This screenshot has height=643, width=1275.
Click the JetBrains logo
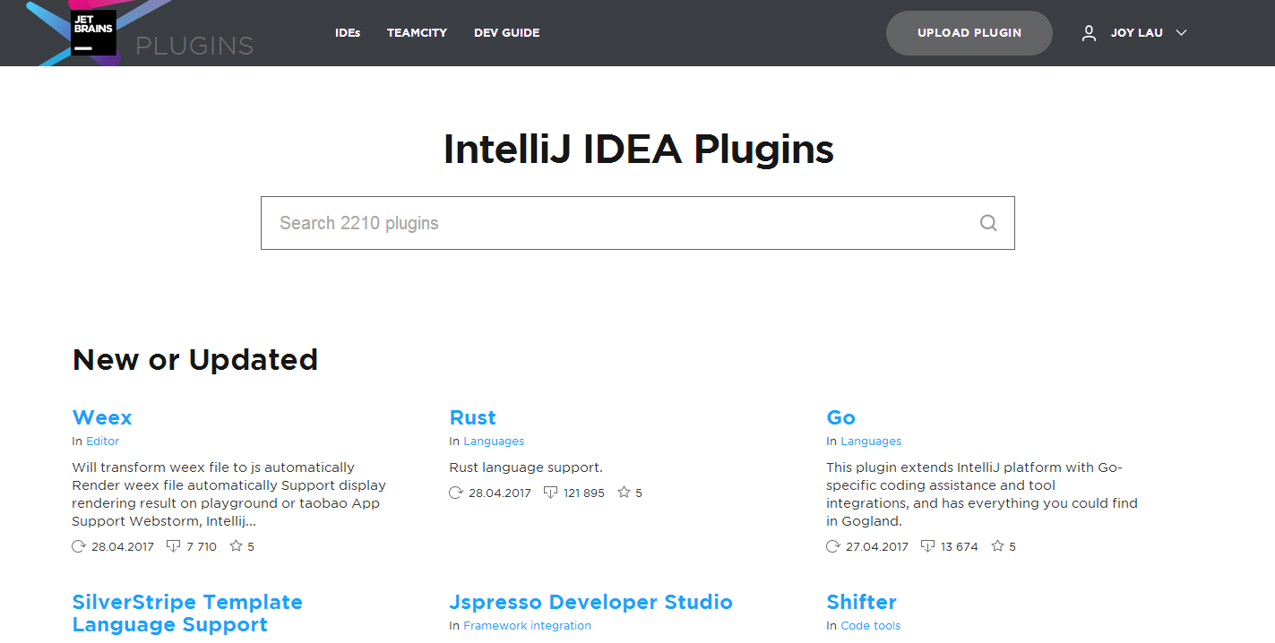93,33
